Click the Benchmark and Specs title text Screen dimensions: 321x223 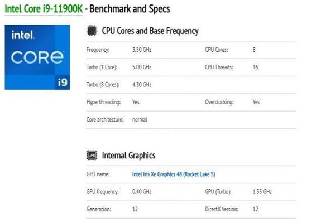[130, 9]
